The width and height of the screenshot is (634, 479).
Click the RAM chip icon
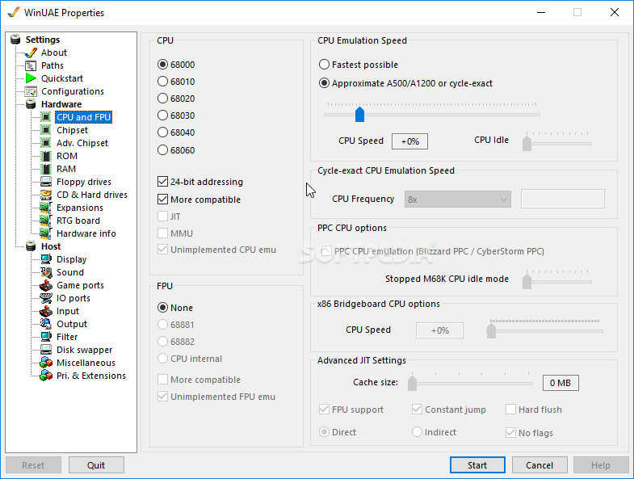[x=47, y=169]
